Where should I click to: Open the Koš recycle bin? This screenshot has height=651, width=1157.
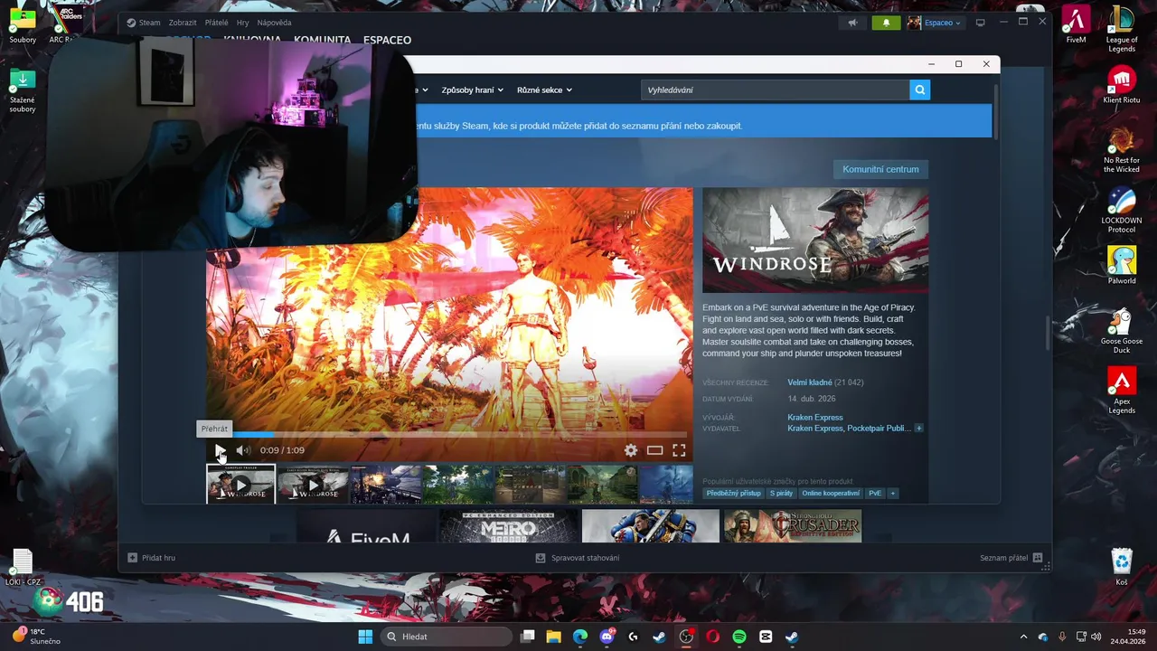tap(1122, 567)
